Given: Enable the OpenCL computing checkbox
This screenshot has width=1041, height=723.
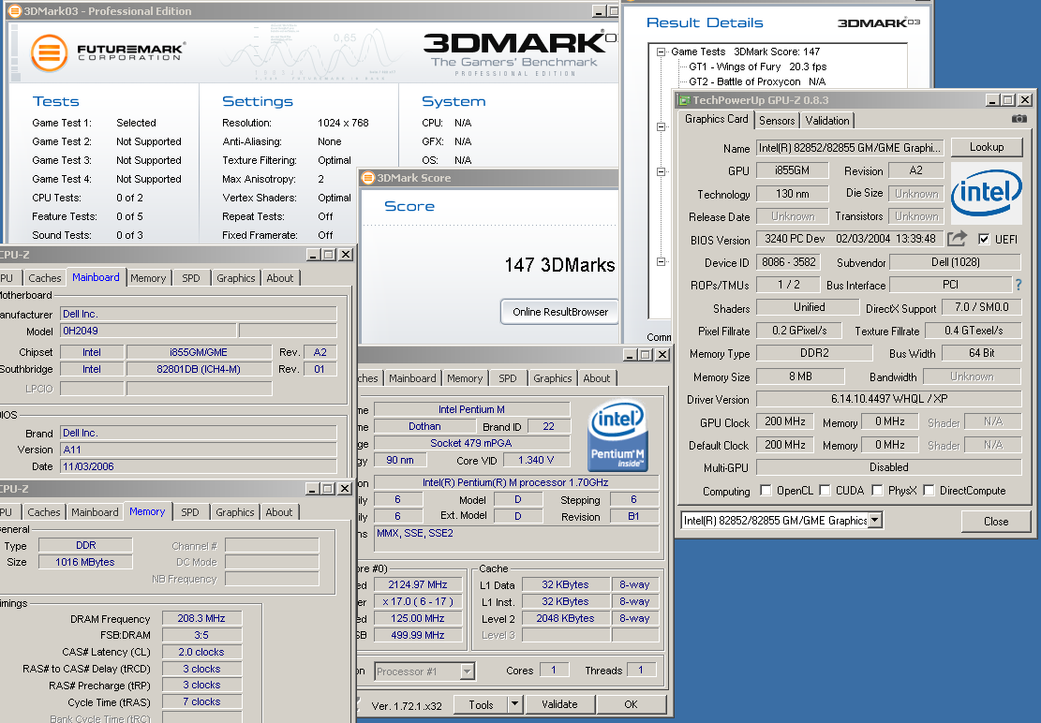Looking at the screenshot, I should tap(766, 490).
